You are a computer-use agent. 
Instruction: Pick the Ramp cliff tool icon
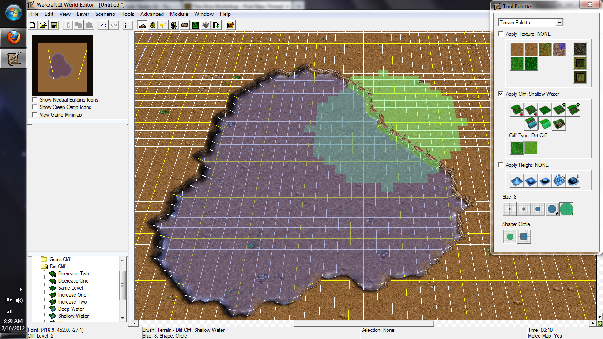(560, 124)
